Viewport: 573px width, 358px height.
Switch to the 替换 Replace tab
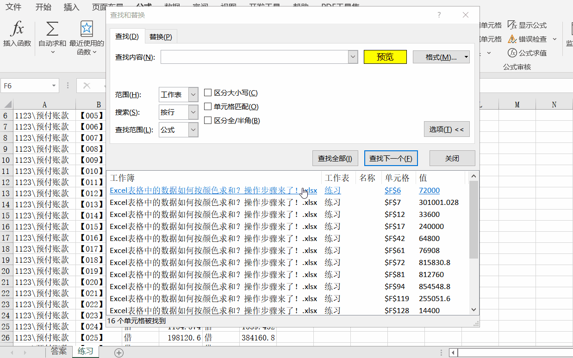161,36
